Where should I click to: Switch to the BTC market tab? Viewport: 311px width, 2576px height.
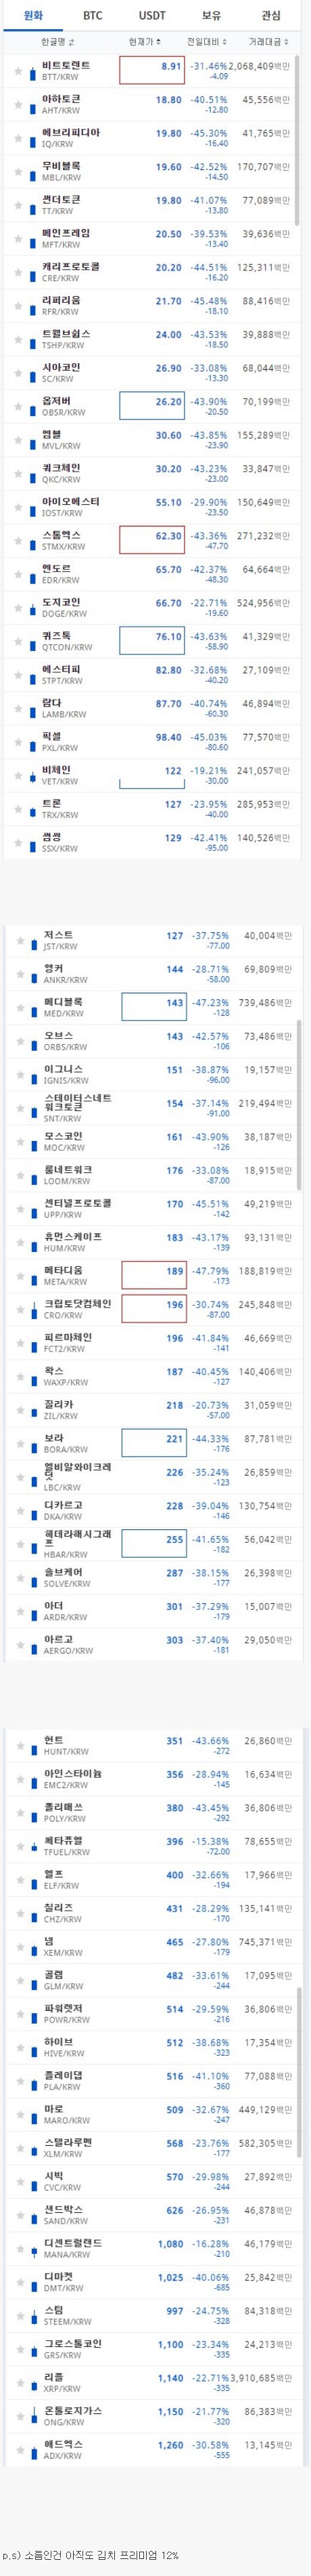pyautogui.click(x=93, y=16)
